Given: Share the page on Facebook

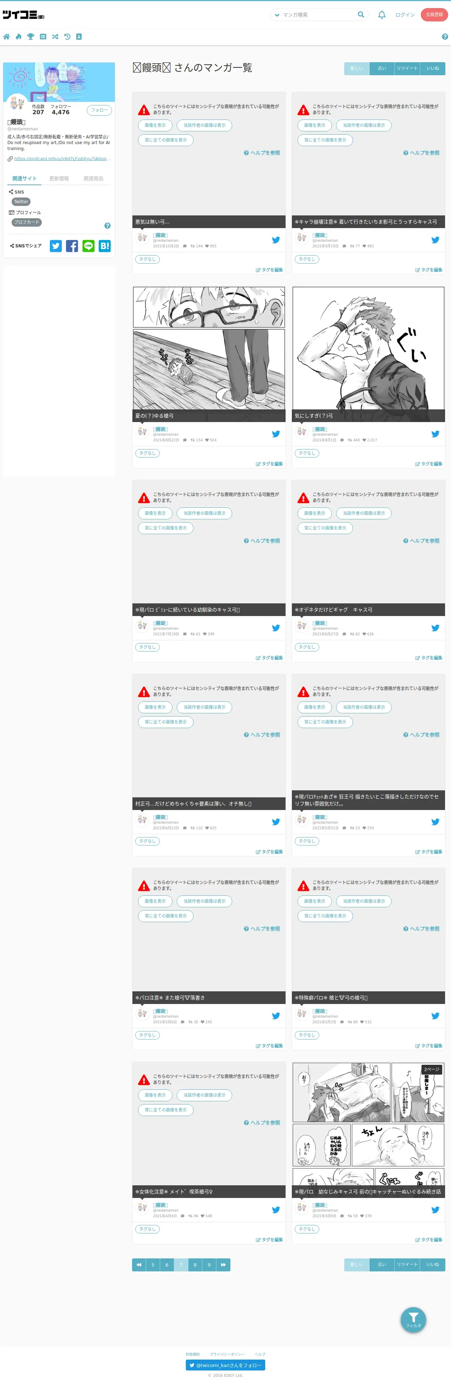Looking at the screenshot, I should pos(72,246).
